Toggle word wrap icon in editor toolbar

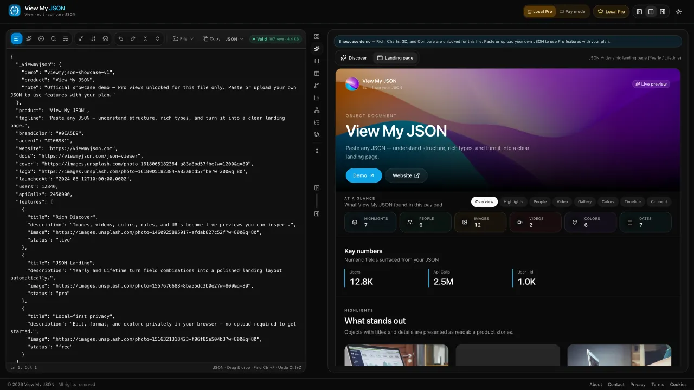point(66,38)
